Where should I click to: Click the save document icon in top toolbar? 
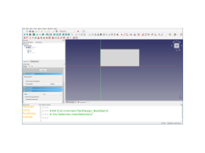[x=30, y=31]
